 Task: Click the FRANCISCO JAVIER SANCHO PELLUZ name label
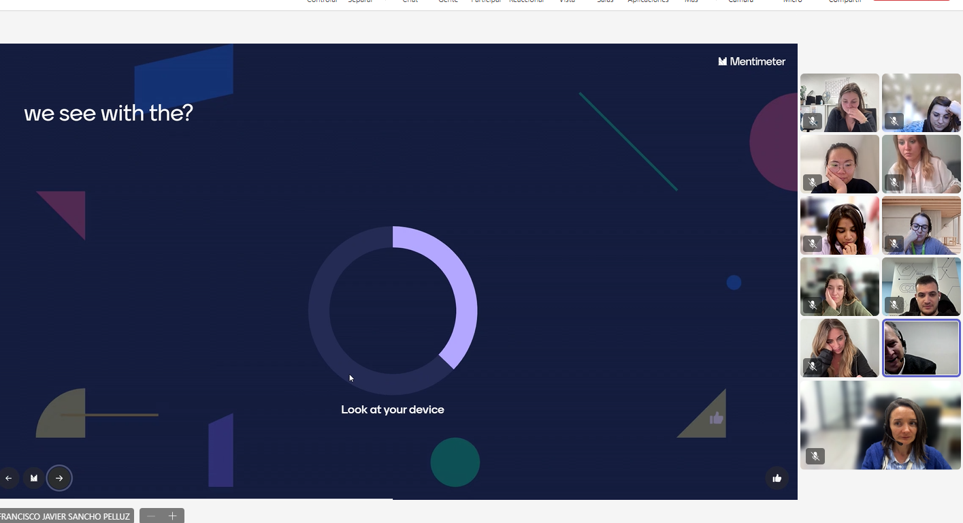65,516
